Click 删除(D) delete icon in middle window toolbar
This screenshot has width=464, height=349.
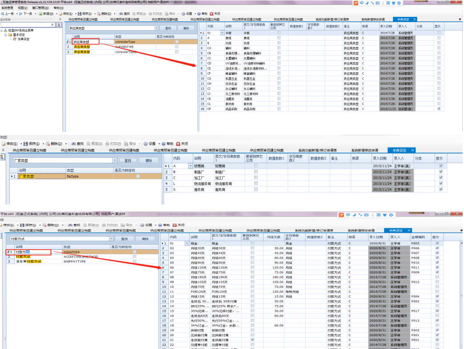48,144
